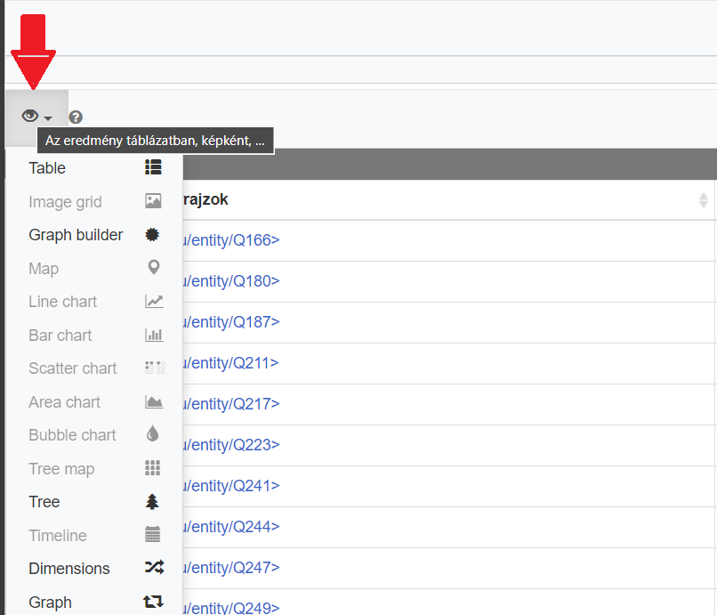Click the Map pin icon
This screenshot has height=615, width=717.
pyautogui.click(x=153, y=268)
